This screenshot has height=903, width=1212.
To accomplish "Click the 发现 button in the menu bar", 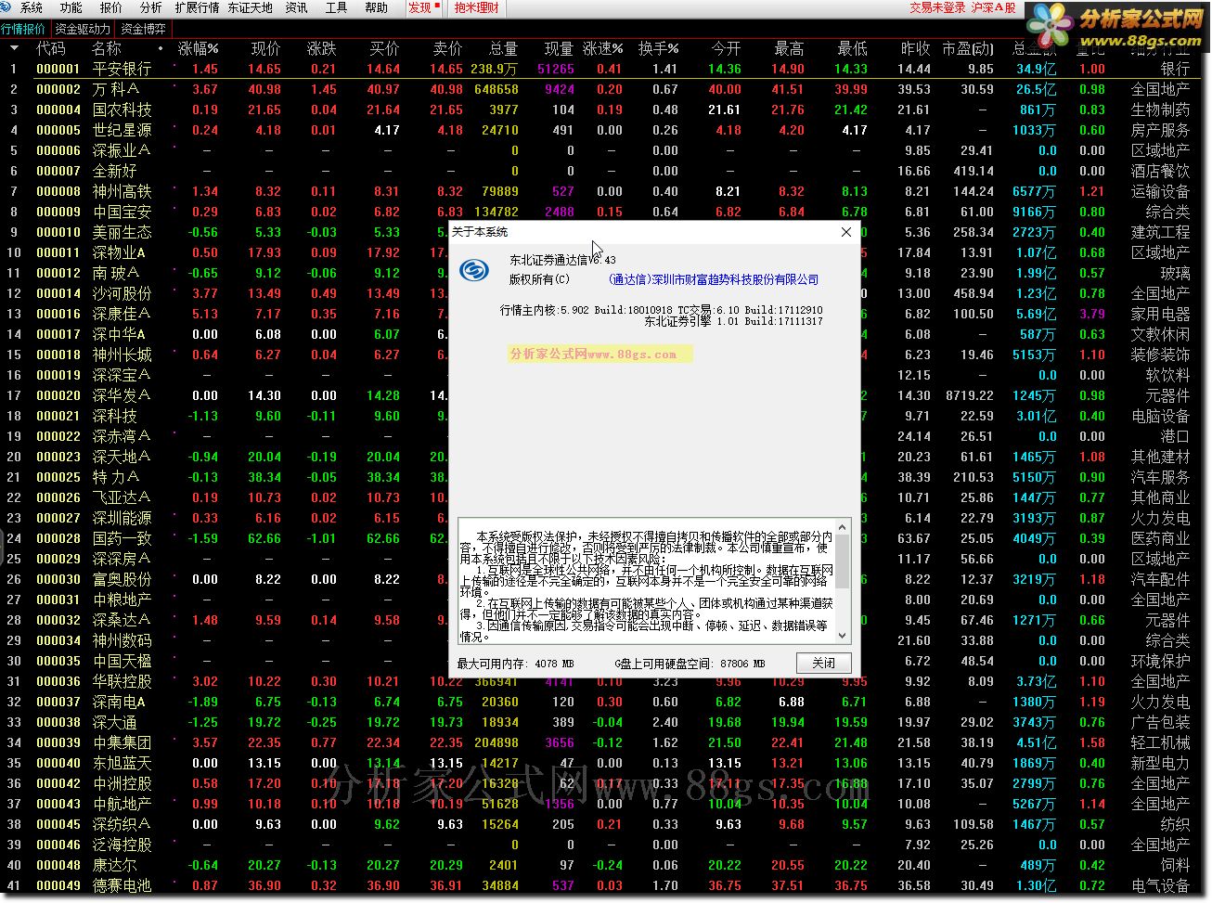I will [x=424, y=7].
